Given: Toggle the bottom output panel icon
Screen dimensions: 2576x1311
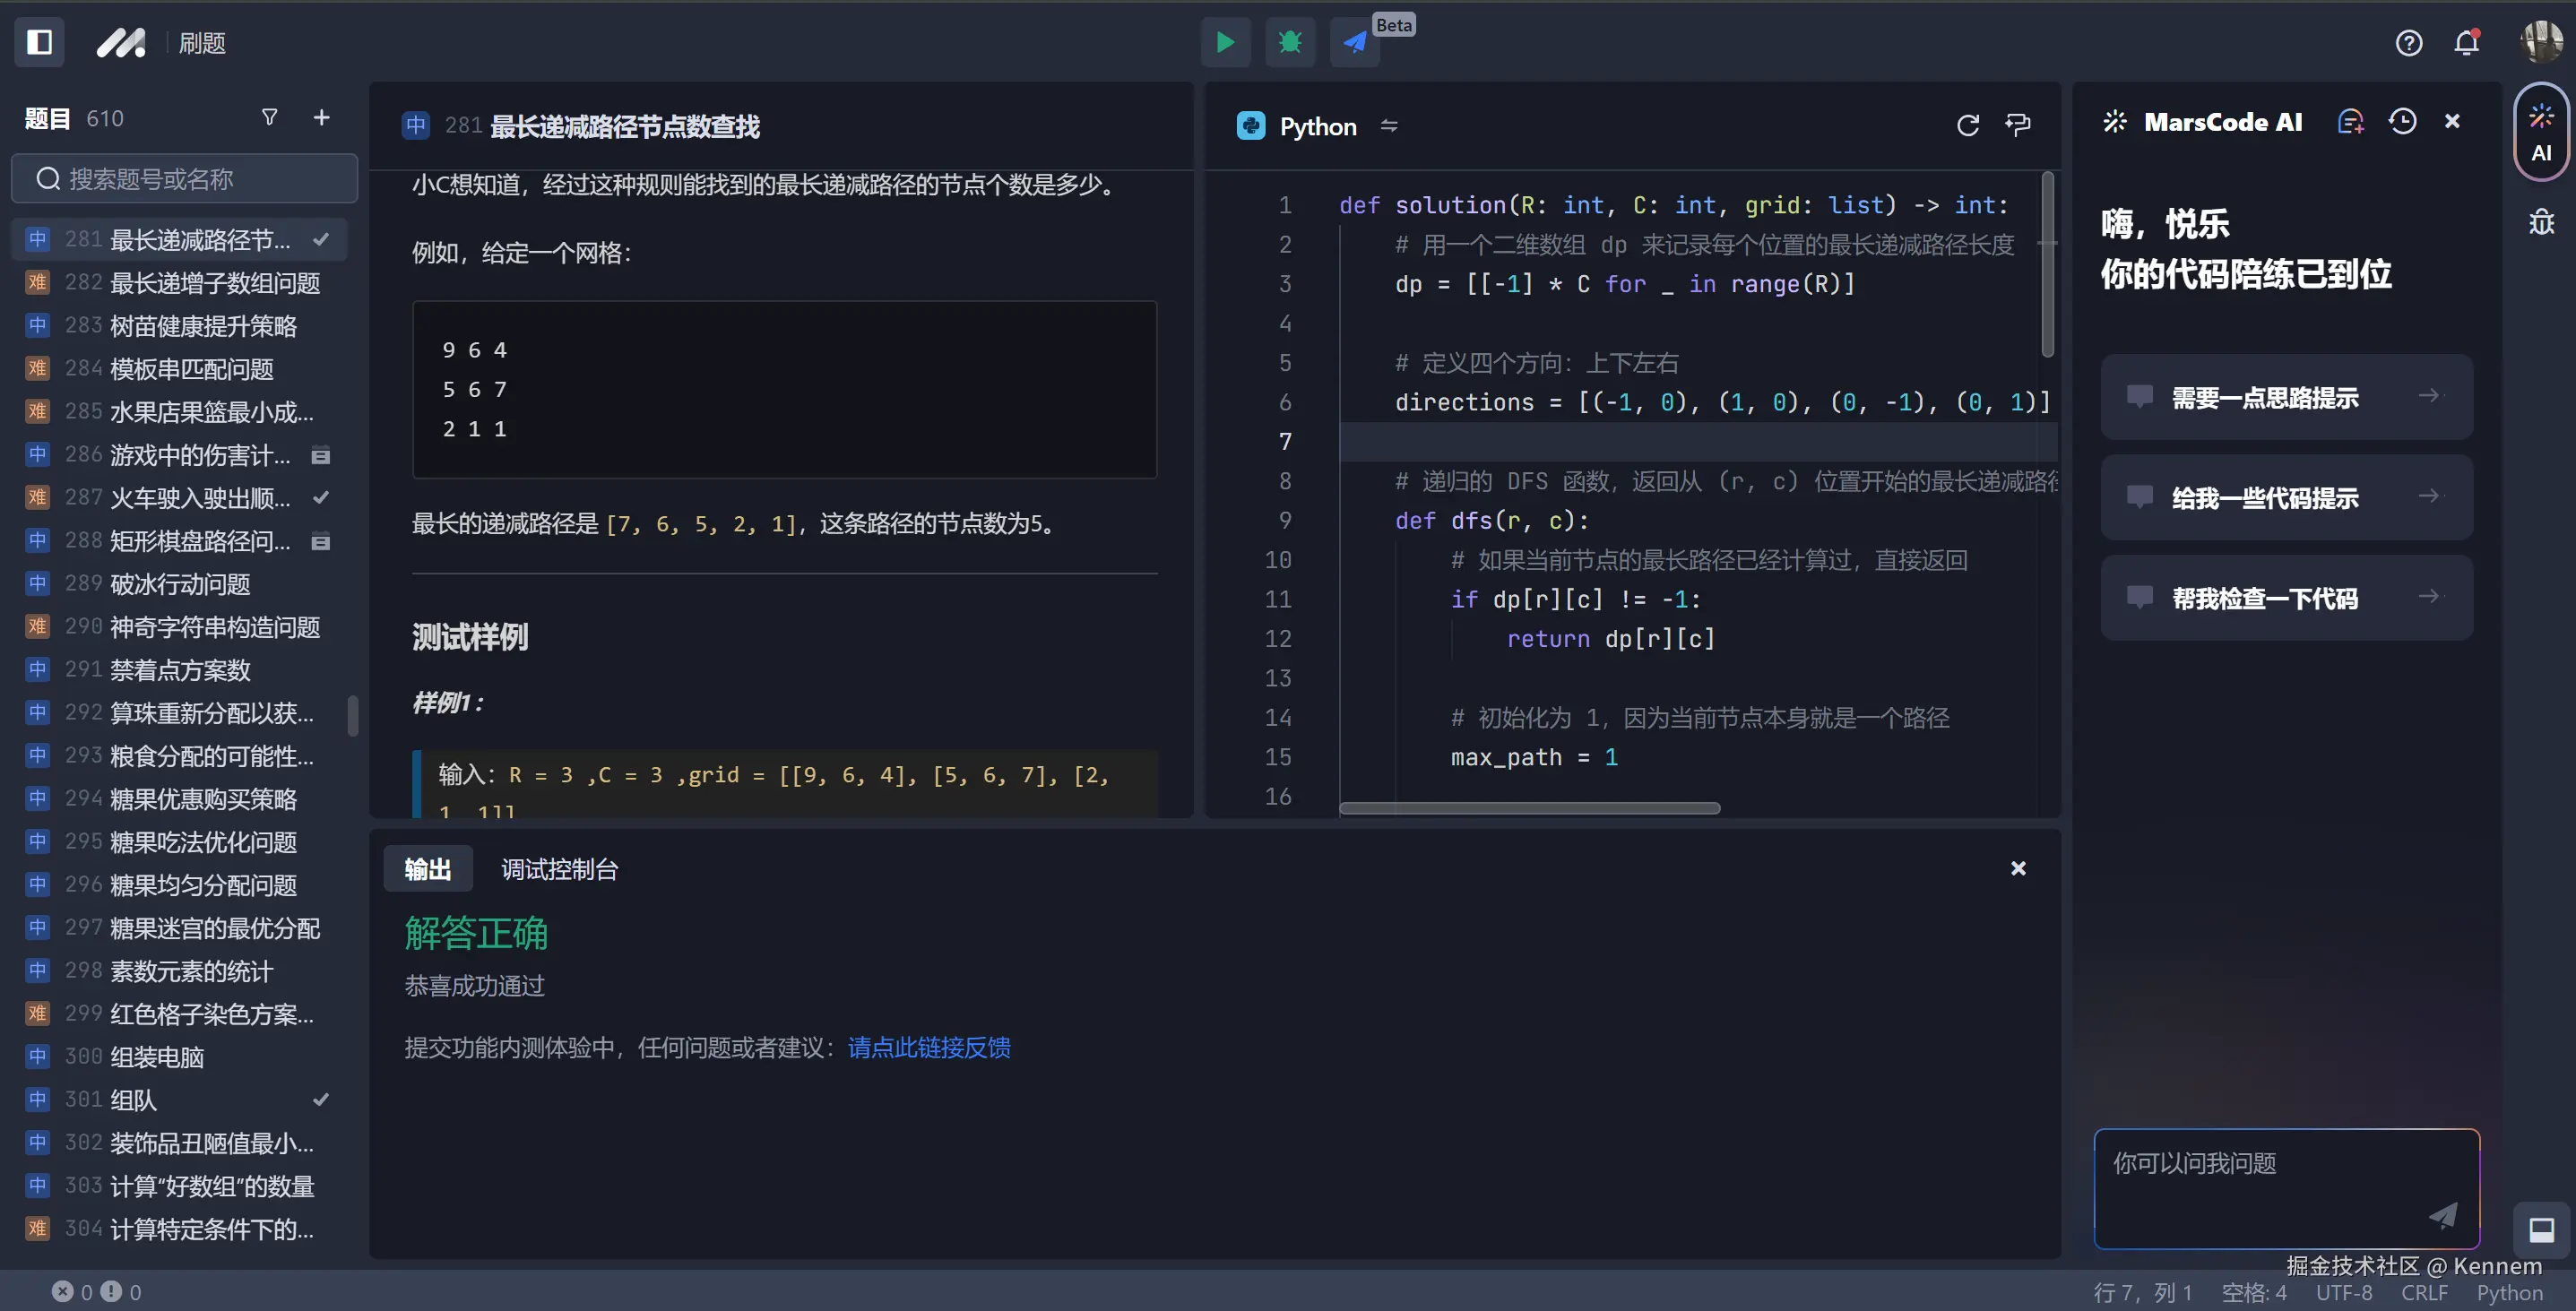Looking at the screenshot, I should (x=2540, y=1229).
